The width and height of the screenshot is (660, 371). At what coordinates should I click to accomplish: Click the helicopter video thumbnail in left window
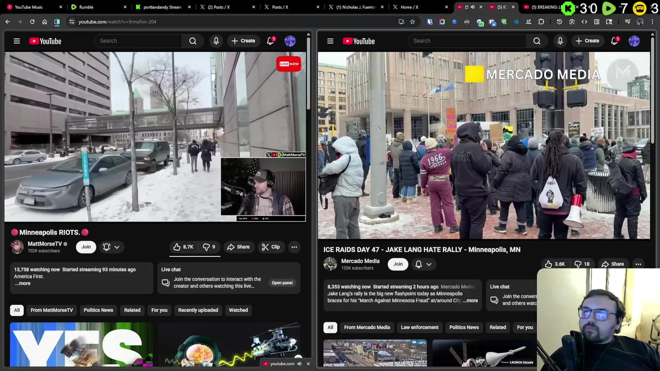coord(229,345)
